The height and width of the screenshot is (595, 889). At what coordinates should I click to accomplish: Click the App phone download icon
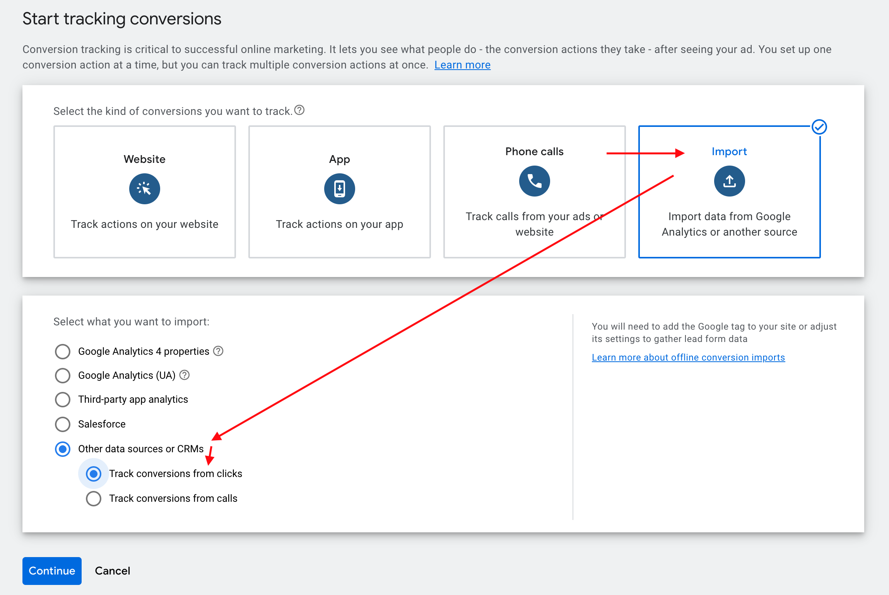pyautogui.click(x=339, y=189)
